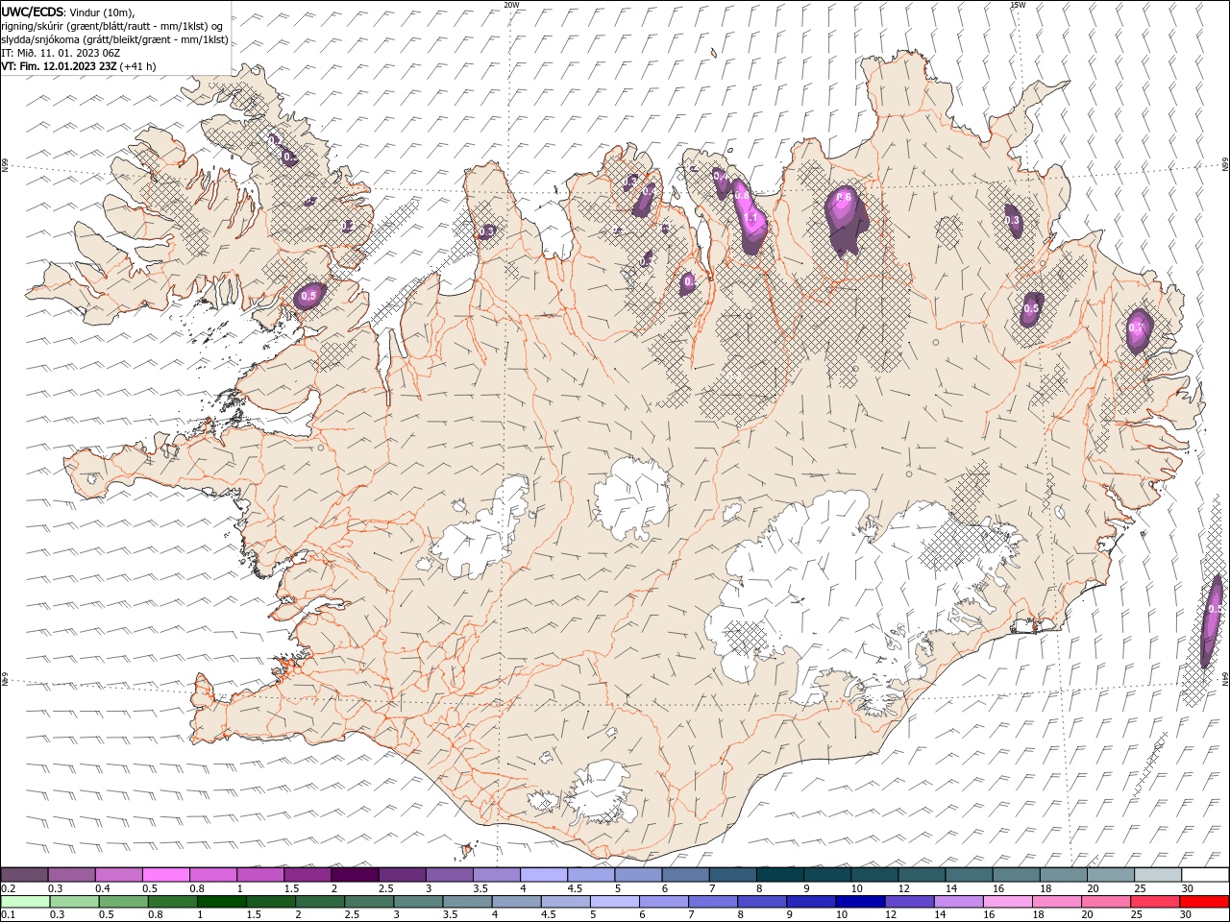Click the violet 12 mm rain legend swatch
This screenshot has height=922, width=1230.
(x=909, y=902)
